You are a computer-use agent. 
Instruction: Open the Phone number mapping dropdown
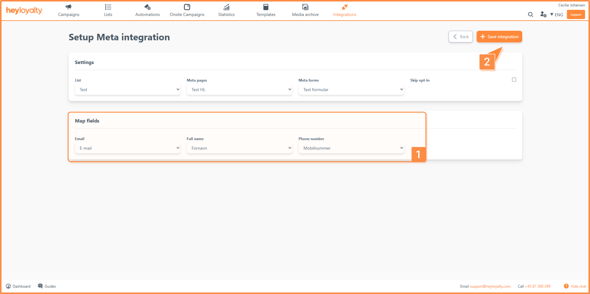[x=351, y=148]
